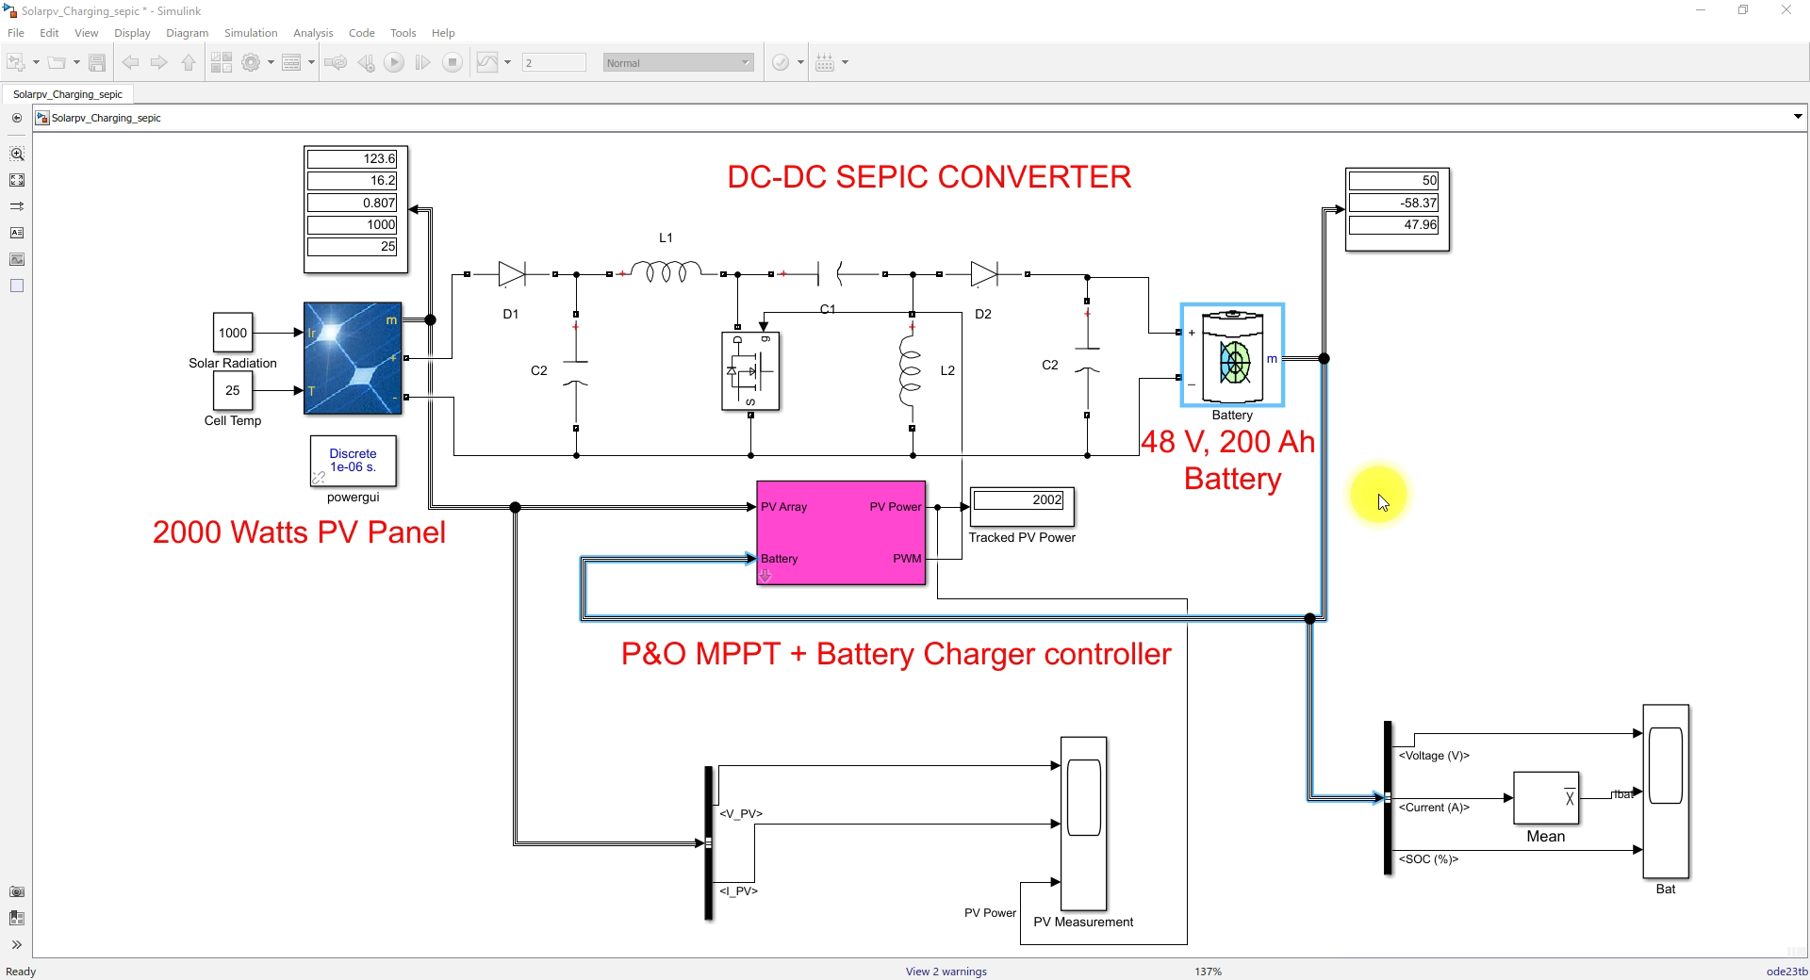Expand the Open model dropdown arrow
This screenshot has width=1810, height=980.
(x=76, y=62)
